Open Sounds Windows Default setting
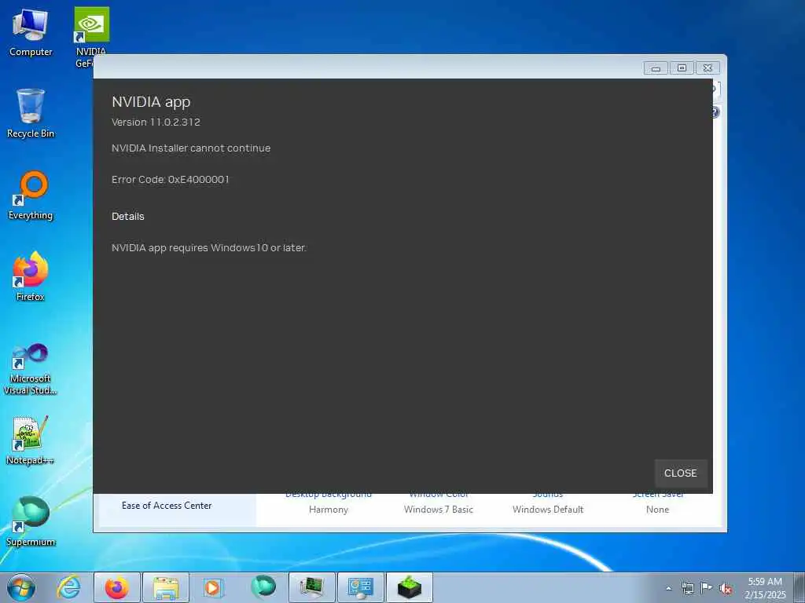The image size is (805, 603). tap(548, 502)
